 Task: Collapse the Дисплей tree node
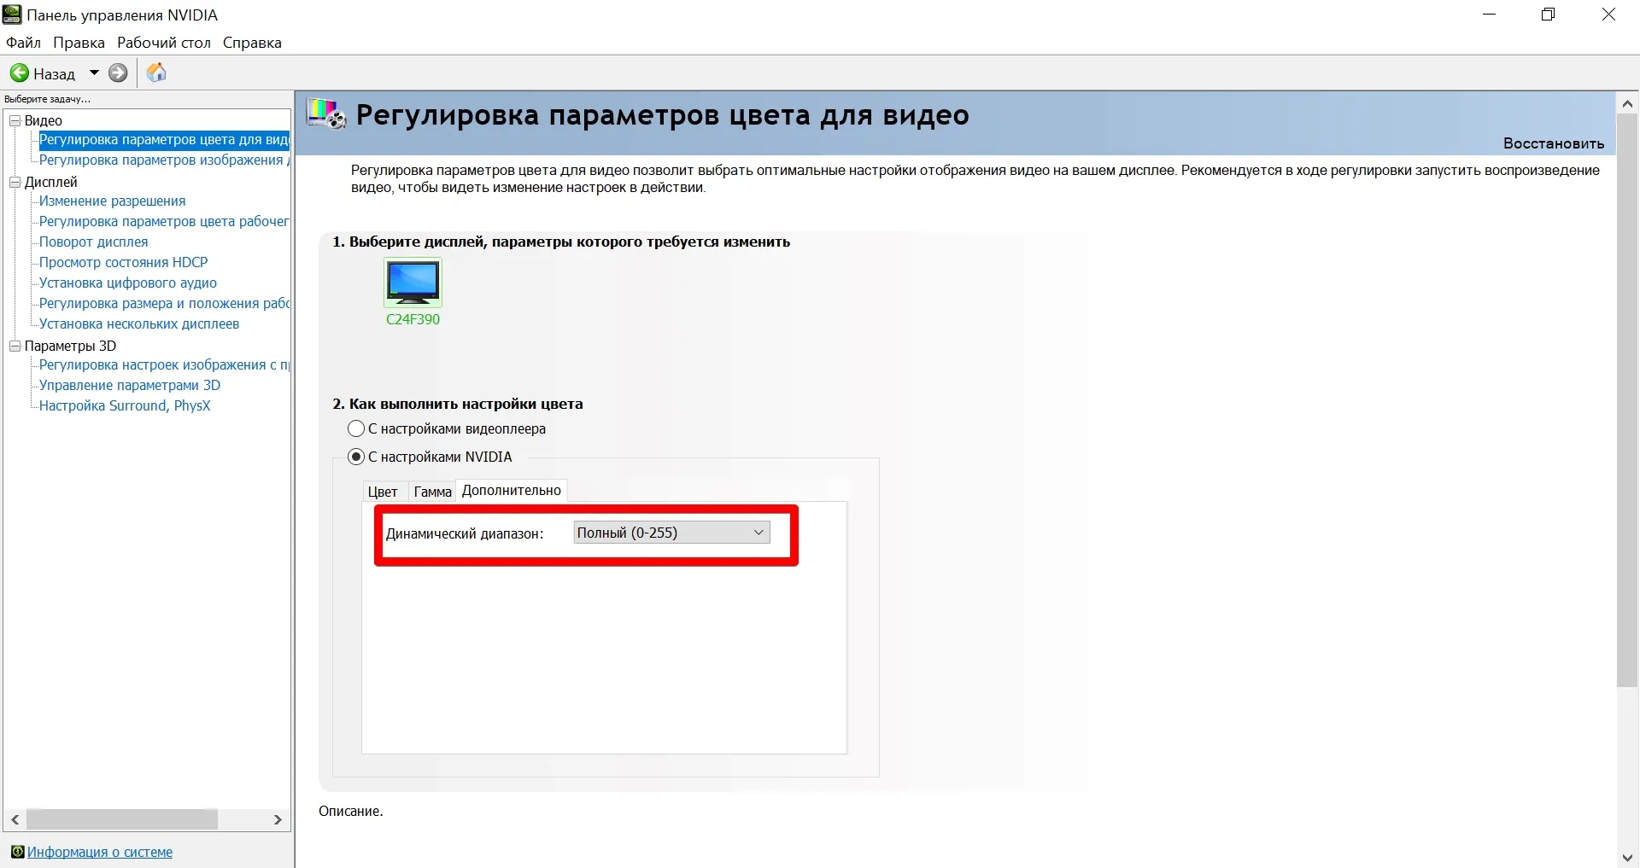(15, 182)
